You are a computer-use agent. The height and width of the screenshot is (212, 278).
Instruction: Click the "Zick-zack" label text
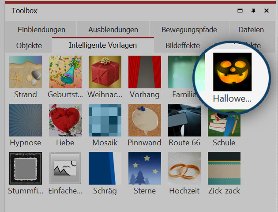point(224,191)
